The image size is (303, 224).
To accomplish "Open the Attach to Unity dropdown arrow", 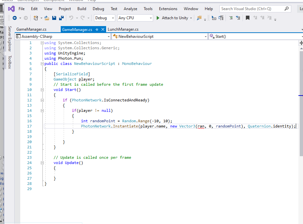I will click(x=191, y=18).
